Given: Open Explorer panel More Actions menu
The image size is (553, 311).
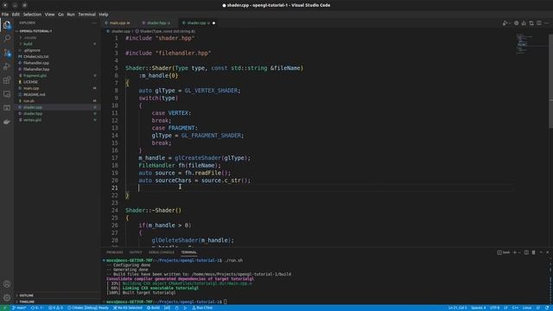Looking at the screenshot, I should 94,23.
